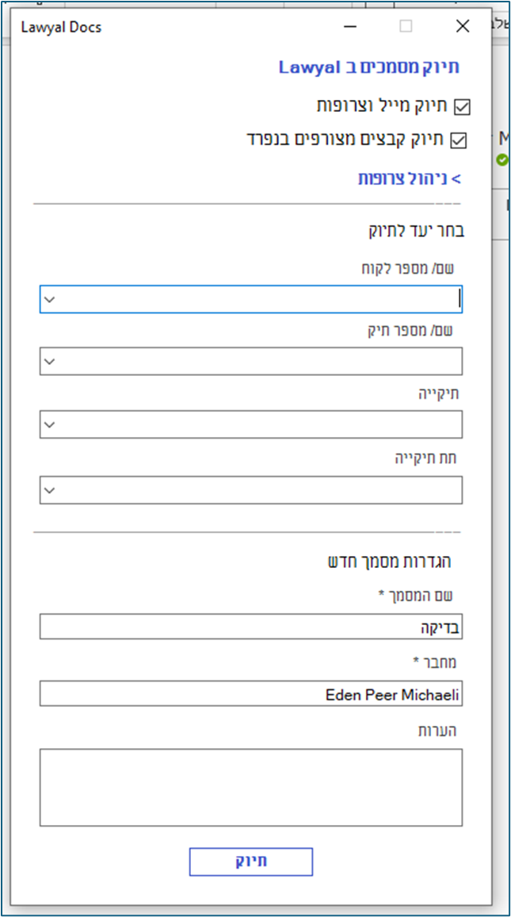511x917 pixels.
Task: Expand the תת תיקייה dropdown arrow
Action: [x=50, y=490]
